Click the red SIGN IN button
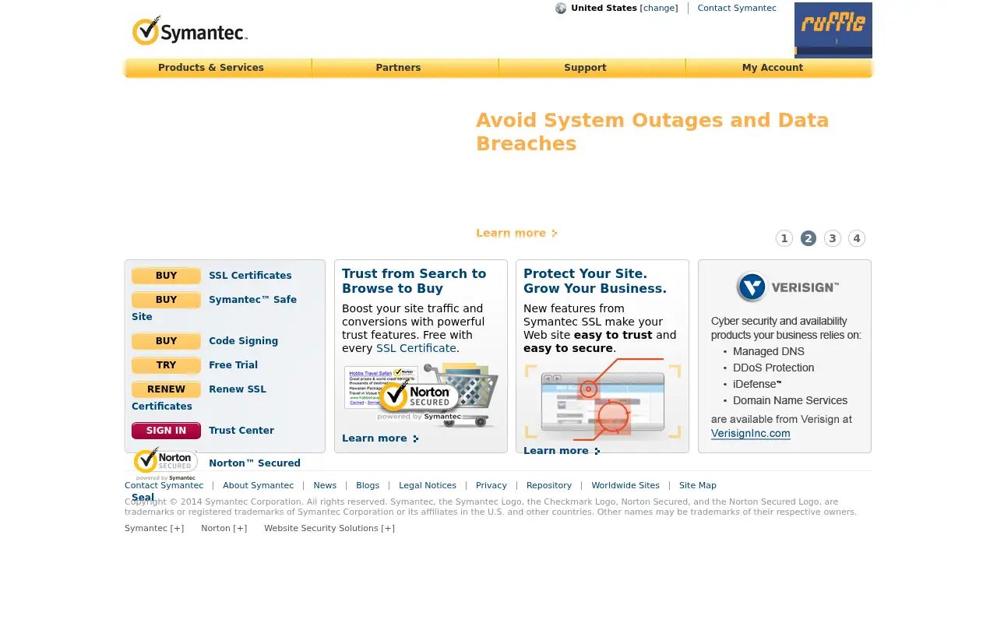Viewport: 997px width, 623px height. tap(166, 431)
